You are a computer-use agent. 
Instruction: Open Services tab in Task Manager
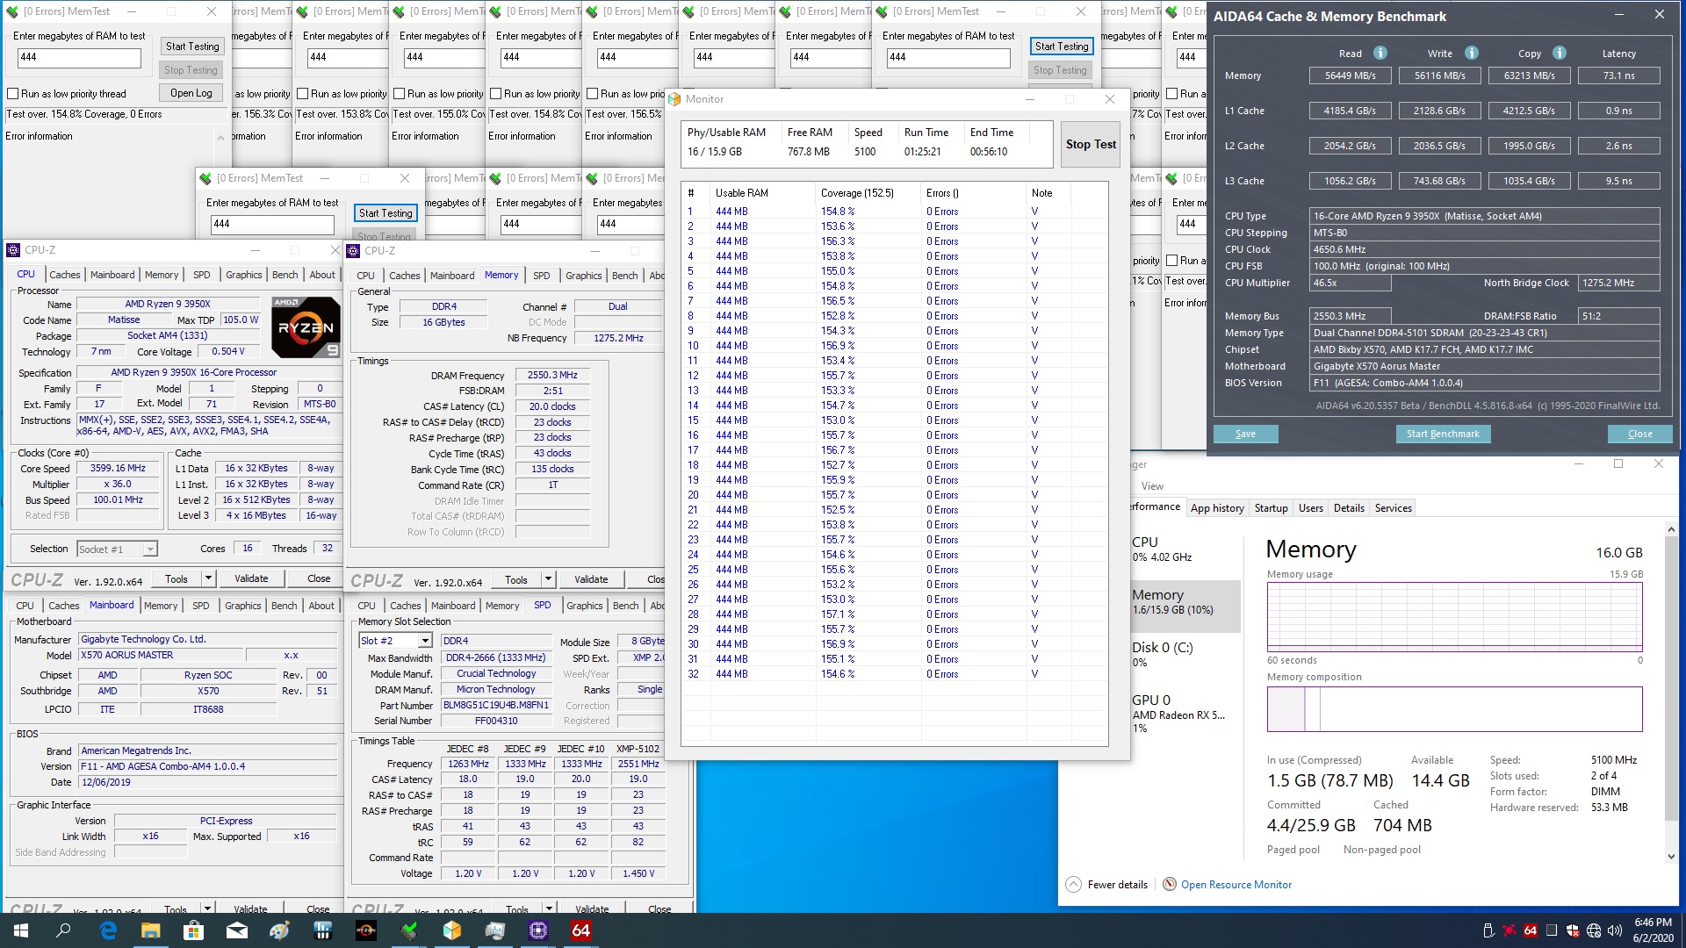coord(1393,508)
